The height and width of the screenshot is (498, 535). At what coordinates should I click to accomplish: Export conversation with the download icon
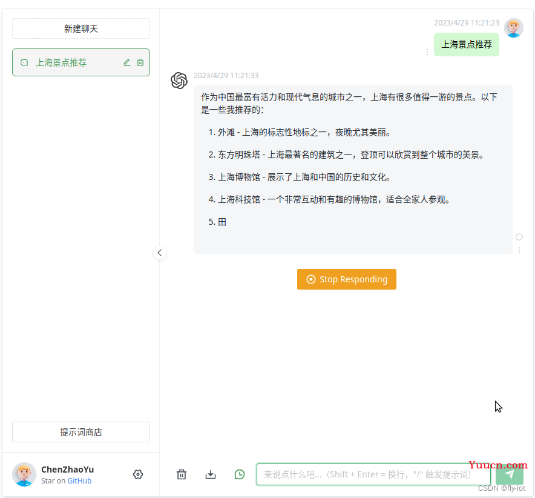coord(211,474)
